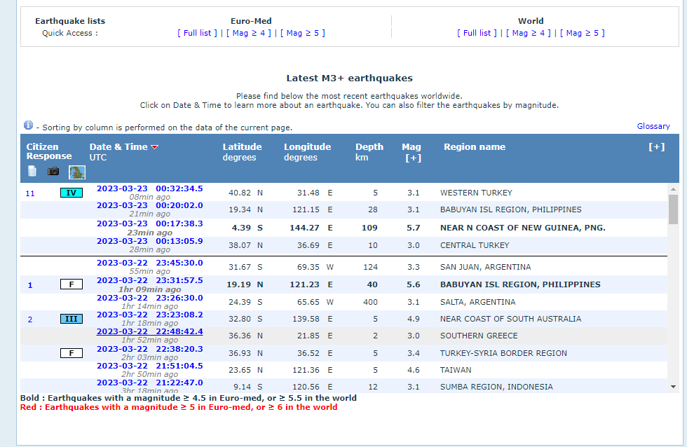This screenshot has width=687, height=447.
Task: Click the III intensity badge for South Australia
Action: (x=72, y=319)
